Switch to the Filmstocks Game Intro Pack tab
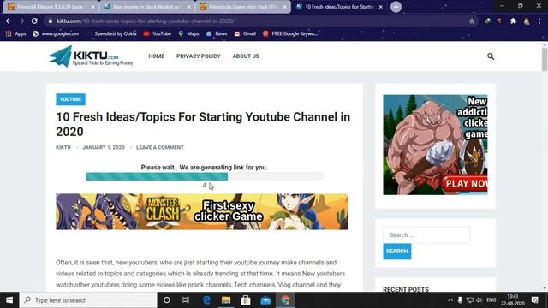 (243, 7)
